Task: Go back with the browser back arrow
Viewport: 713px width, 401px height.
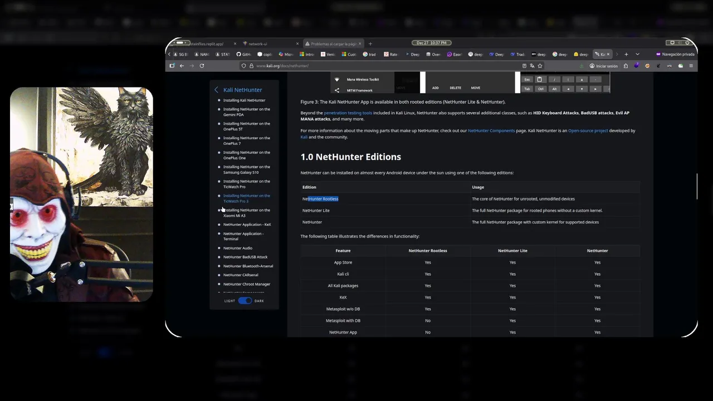Action: [182, 66]
